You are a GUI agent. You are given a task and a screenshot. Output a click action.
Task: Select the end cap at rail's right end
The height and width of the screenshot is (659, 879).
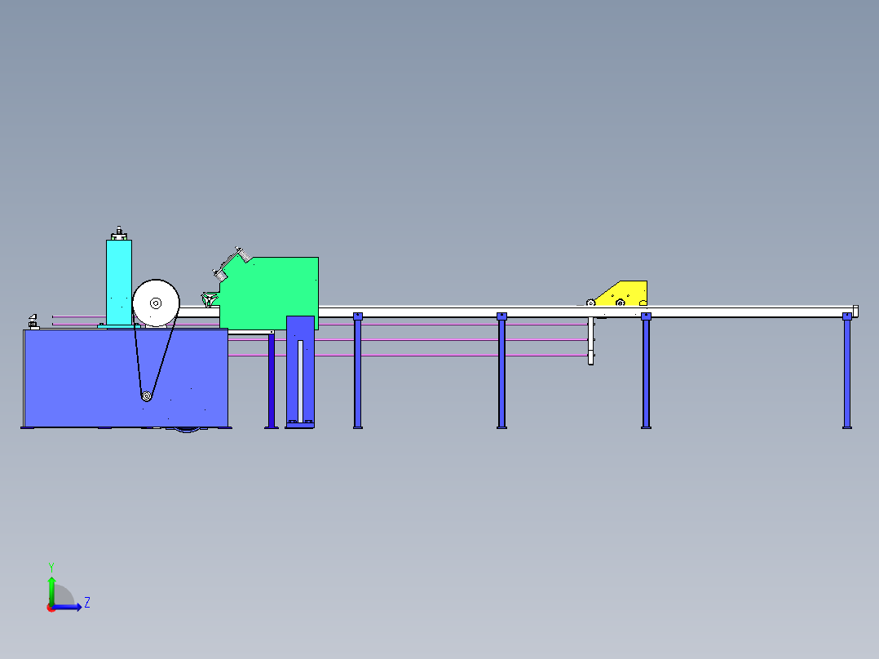pos(855,312)
